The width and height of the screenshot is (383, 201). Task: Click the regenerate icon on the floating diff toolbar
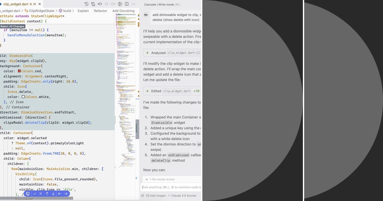pyautogui.click(x=28, y=194)
